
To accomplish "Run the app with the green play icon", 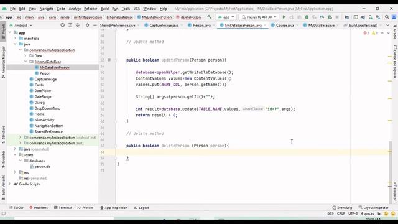I will click(x=284, y=17).
